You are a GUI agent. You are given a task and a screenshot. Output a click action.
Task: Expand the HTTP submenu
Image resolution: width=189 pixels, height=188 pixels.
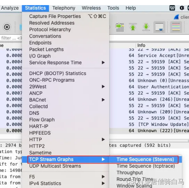[65, 139]
